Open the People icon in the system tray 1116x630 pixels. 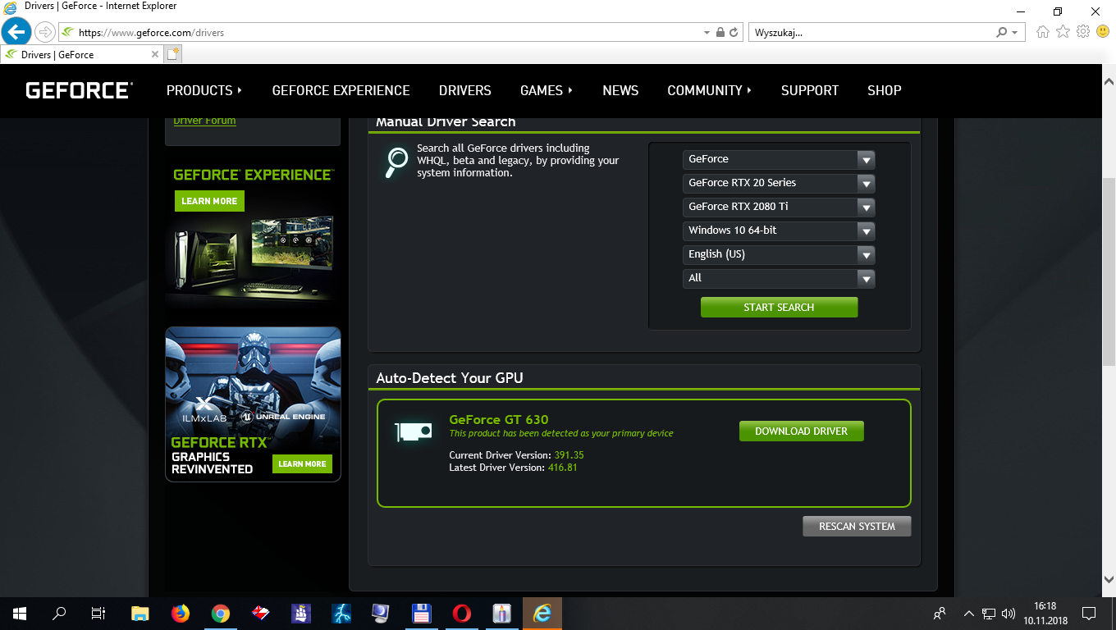(x=940, y=614)
